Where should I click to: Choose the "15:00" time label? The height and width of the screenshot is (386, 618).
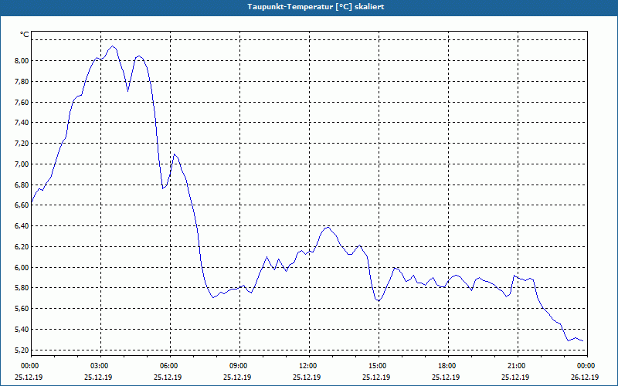point(377,366)
